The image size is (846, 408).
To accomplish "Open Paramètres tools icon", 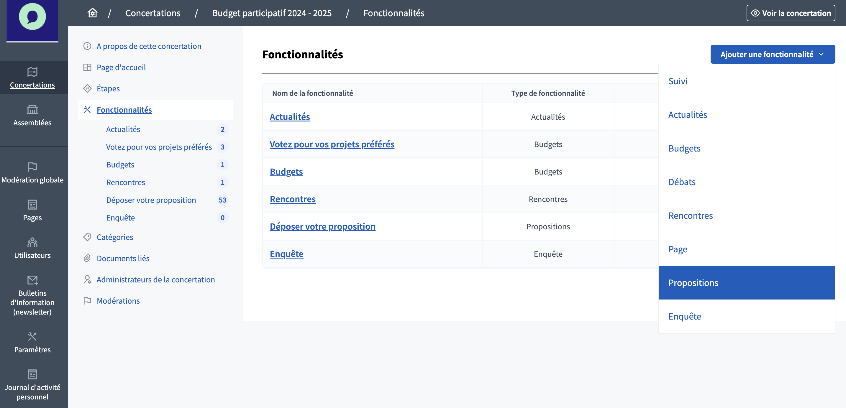I will click(x=32, y=342).
